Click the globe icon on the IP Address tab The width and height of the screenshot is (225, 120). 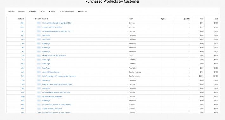tap(79, 11)
